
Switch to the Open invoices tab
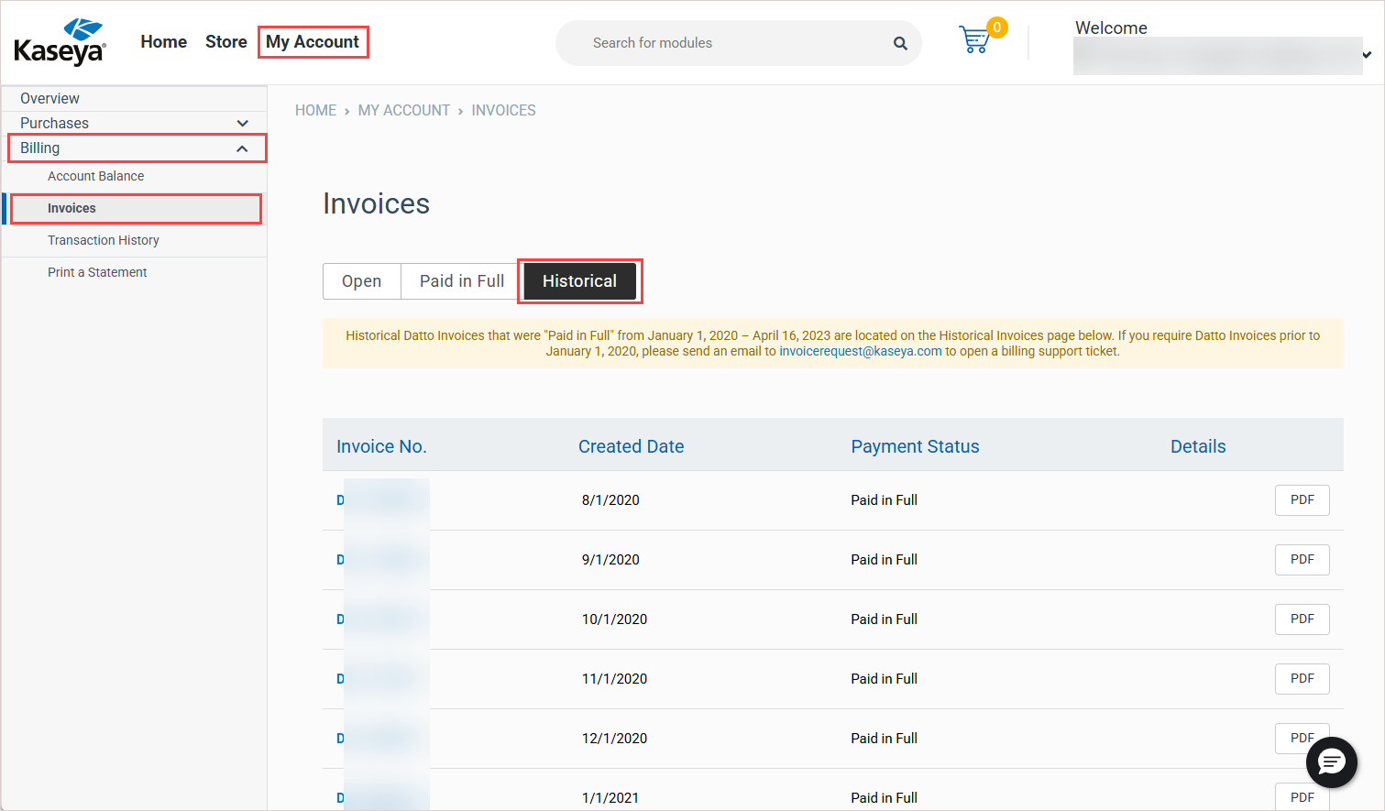(361, 281)
